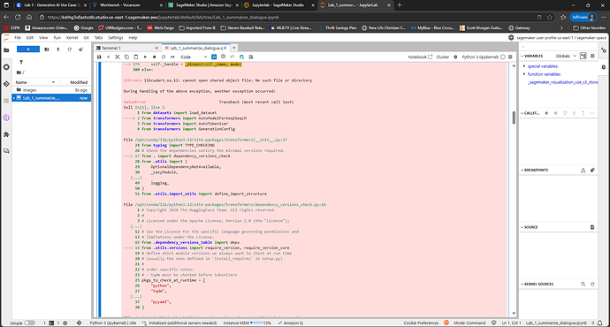Interrupt the kernel with the stop icon
610x327 pixels.
155,57
